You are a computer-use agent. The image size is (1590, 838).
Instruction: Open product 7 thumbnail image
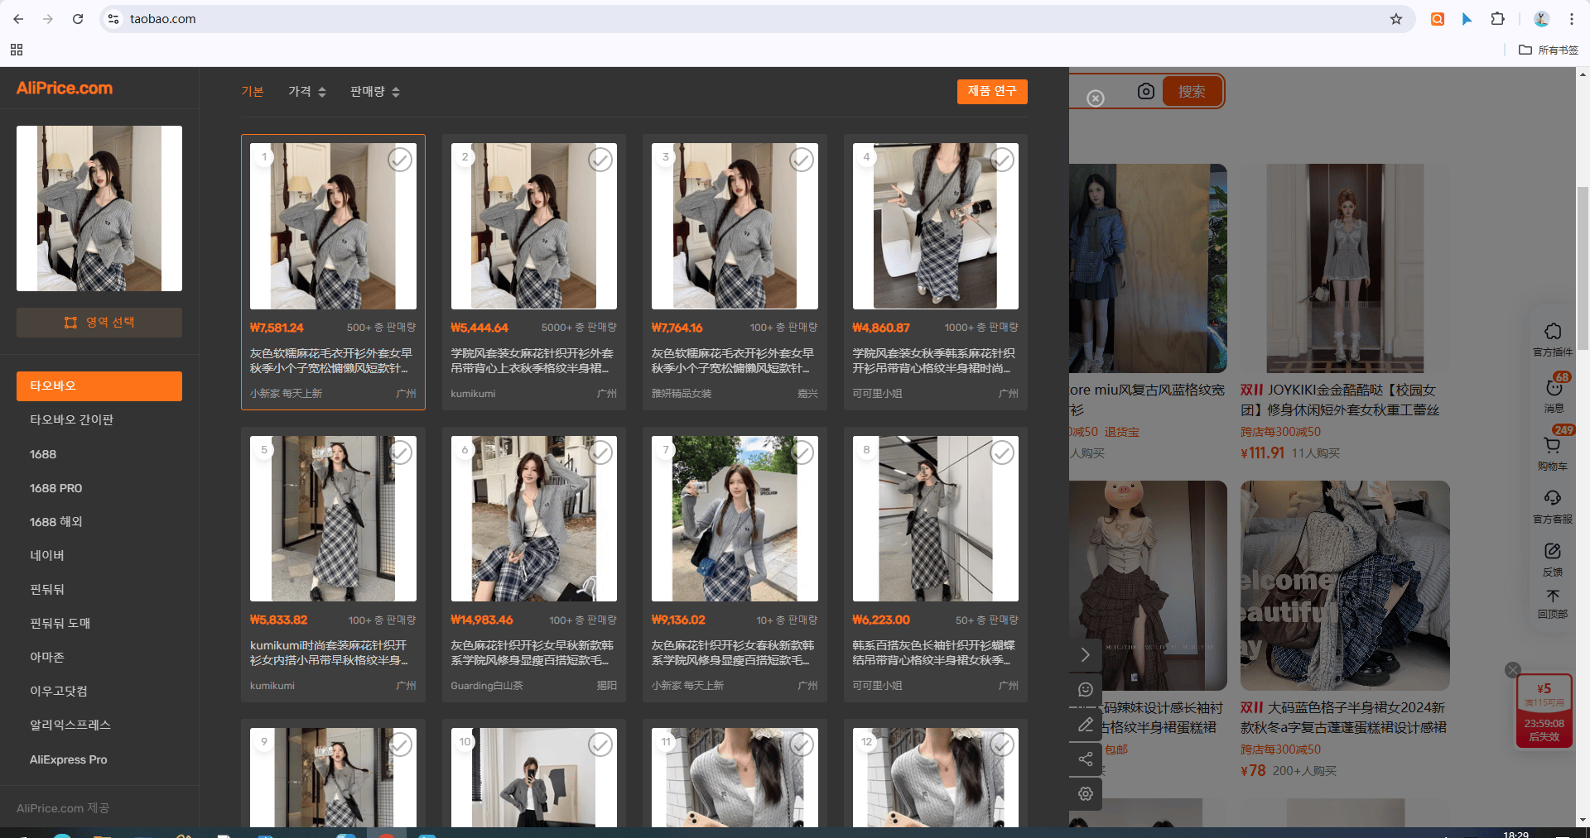coord(735,519)
